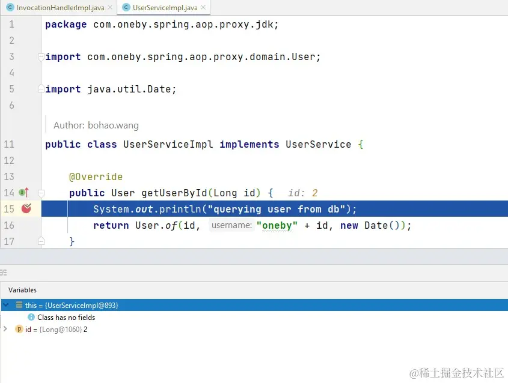Collapse the this variable node
Image resolution: width=508 pixels, height=383 pixels.
5,304
